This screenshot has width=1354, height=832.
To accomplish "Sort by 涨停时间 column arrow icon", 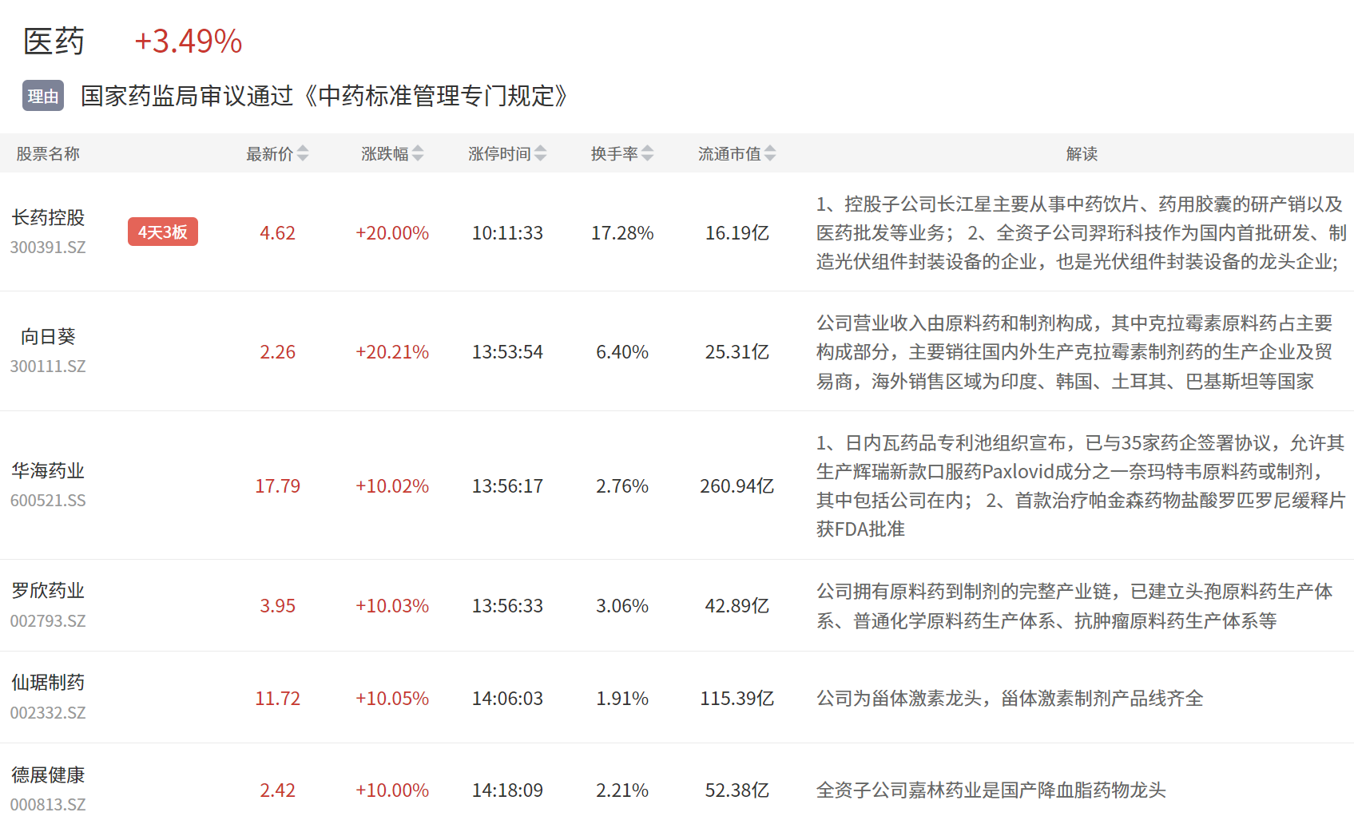I will pyautogui.click(x=541, y=153).
